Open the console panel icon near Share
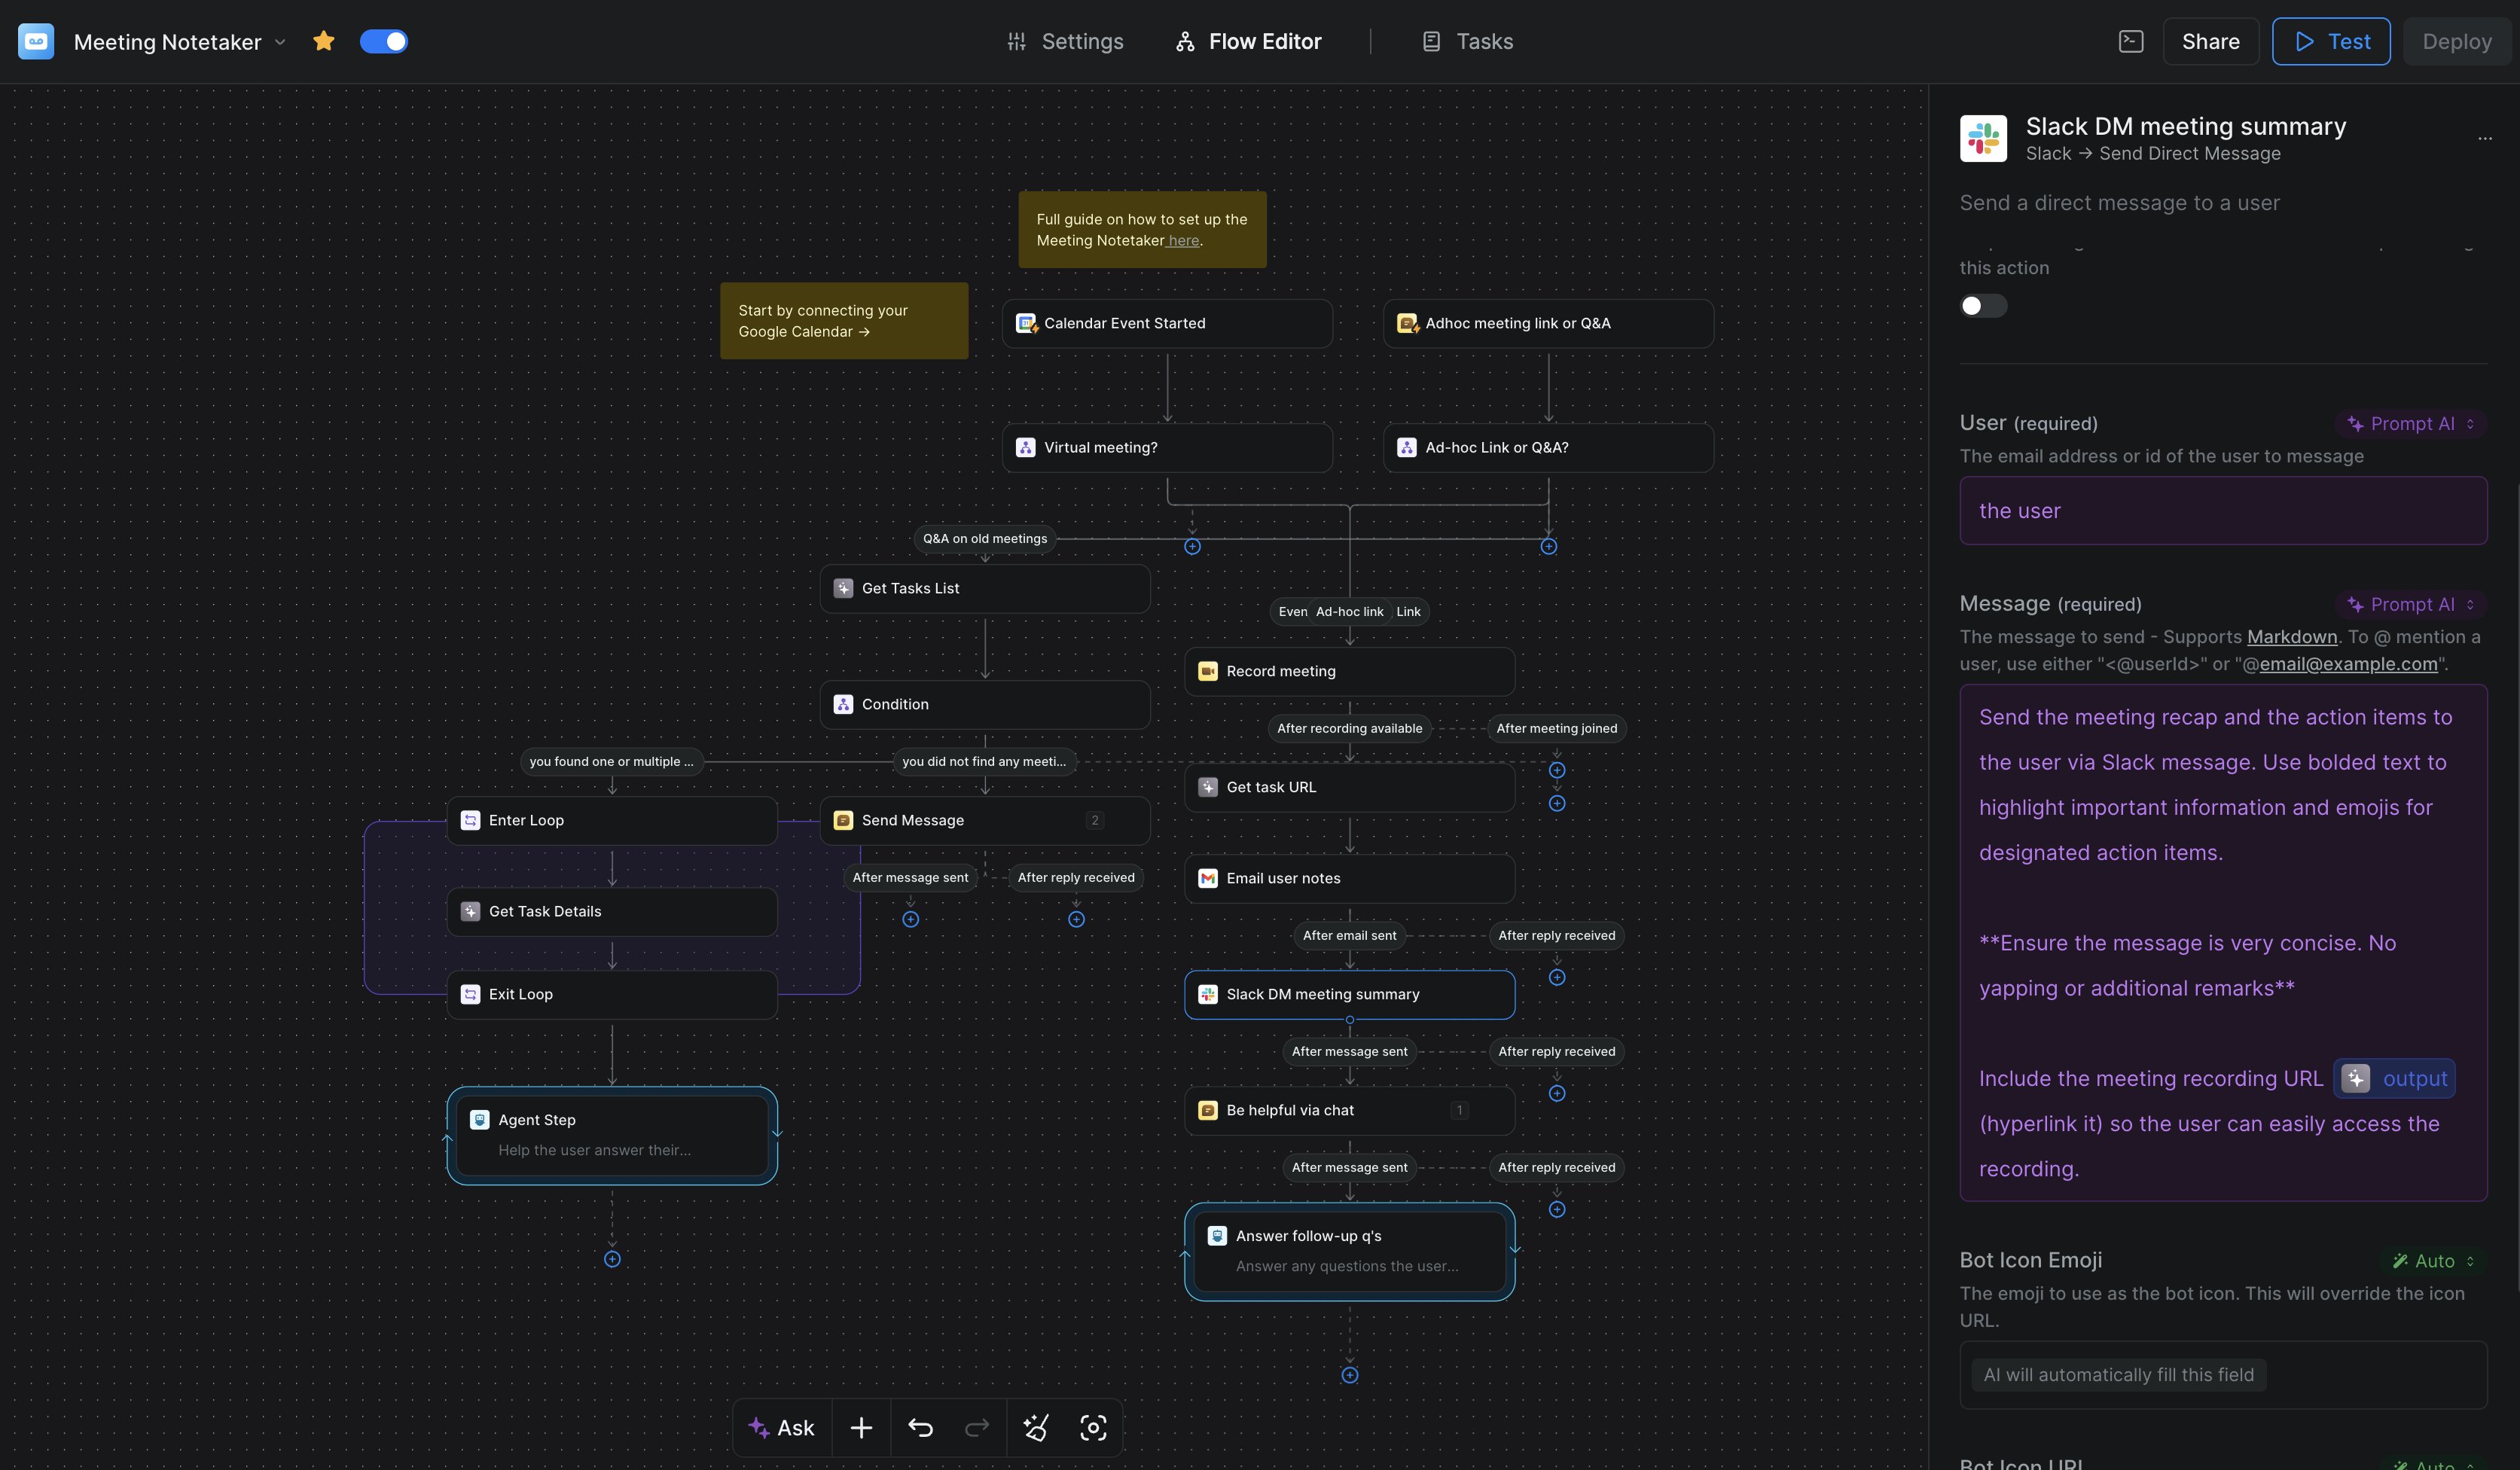The image size is (2520, 1470). tap(2130, 41)
